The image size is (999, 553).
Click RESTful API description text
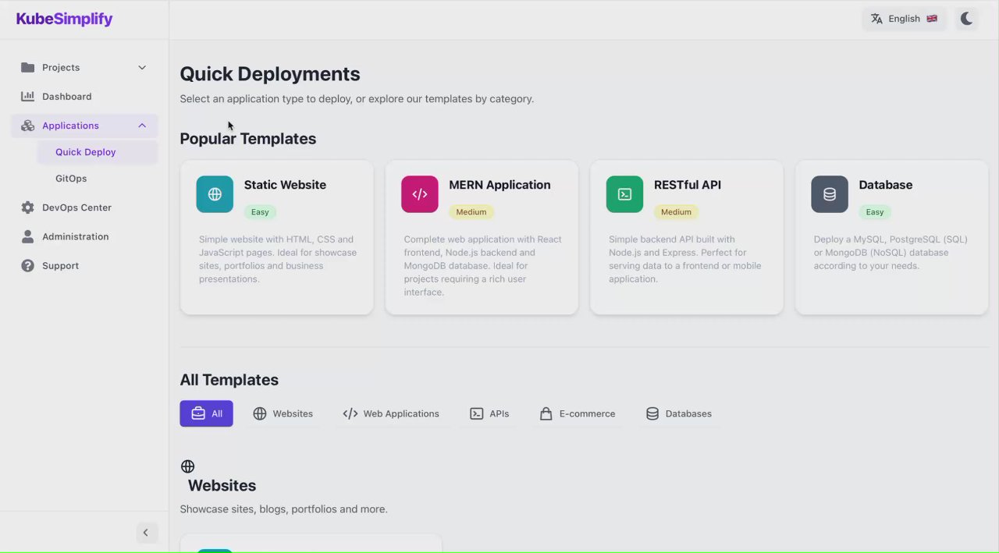(x=685, y=259)
